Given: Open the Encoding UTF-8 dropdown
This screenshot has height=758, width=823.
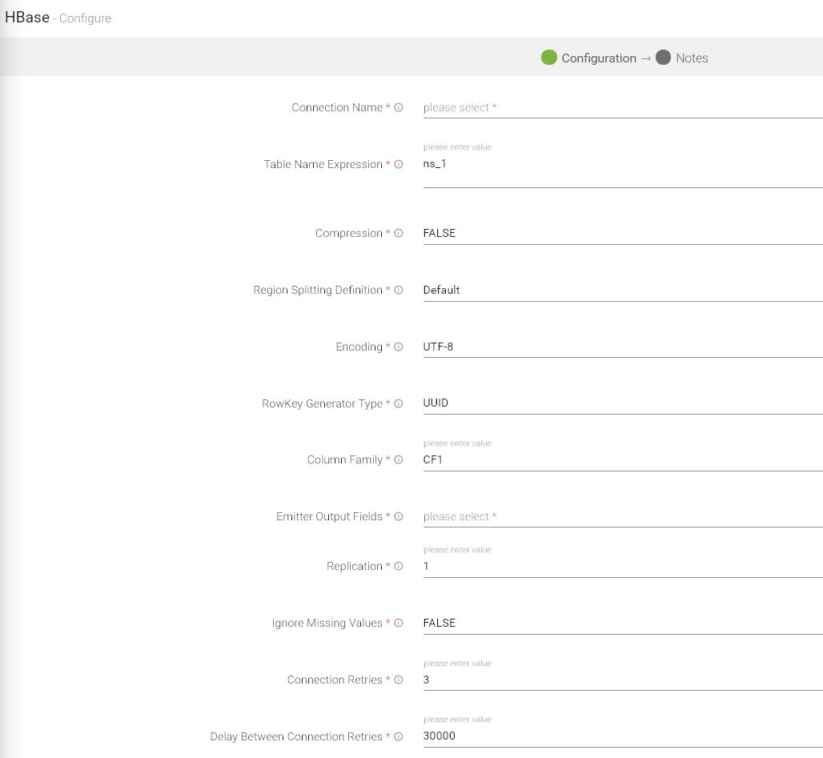Looking at the screenshot, I should click(x=621, y=347).
